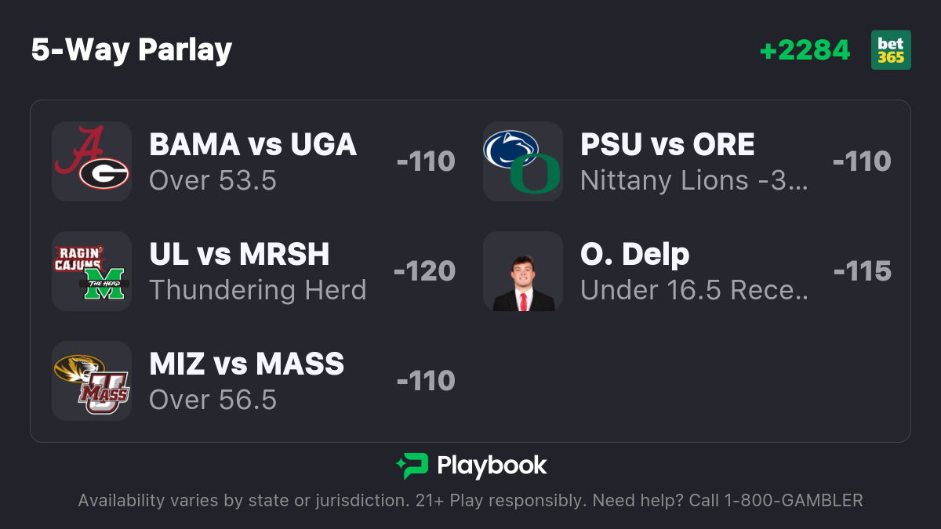
Task: Click the O. Delp player headshot
Action: (523, 271)
